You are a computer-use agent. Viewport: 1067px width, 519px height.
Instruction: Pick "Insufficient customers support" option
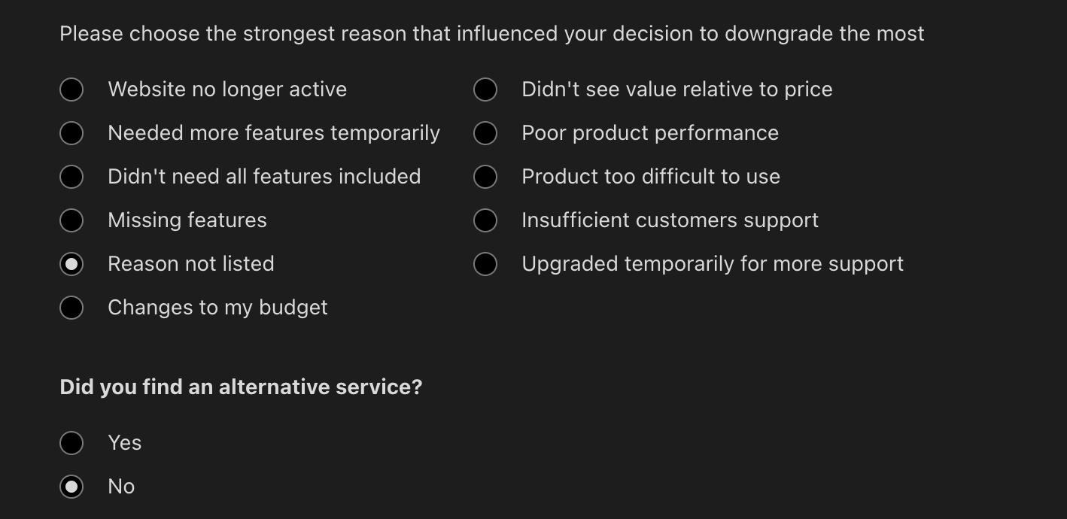[485, 220]
